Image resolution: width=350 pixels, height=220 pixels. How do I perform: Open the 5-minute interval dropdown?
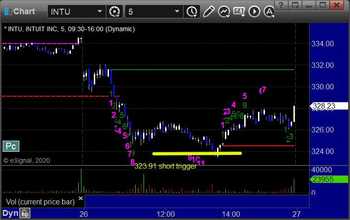tap(177, 11)
